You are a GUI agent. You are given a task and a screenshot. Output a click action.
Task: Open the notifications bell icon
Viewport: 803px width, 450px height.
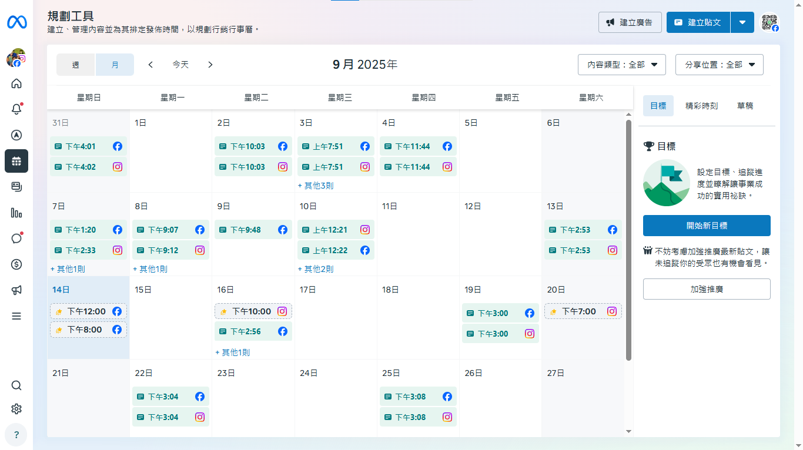[x=16, y=109]
